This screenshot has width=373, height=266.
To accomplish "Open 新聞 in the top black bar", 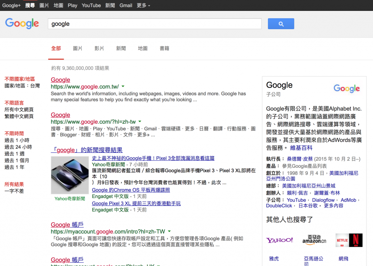I will pyautogui.click(x=110, y=5).
